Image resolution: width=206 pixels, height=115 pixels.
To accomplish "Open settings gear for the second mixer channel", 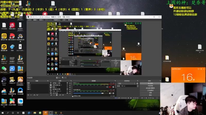I will [113, 93].
